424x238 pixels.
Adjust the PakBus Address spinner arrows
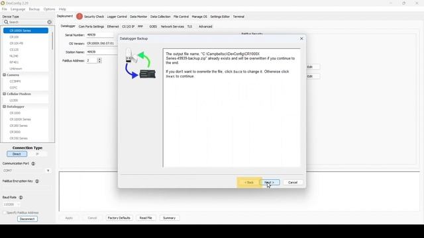[x=99, y=60]
